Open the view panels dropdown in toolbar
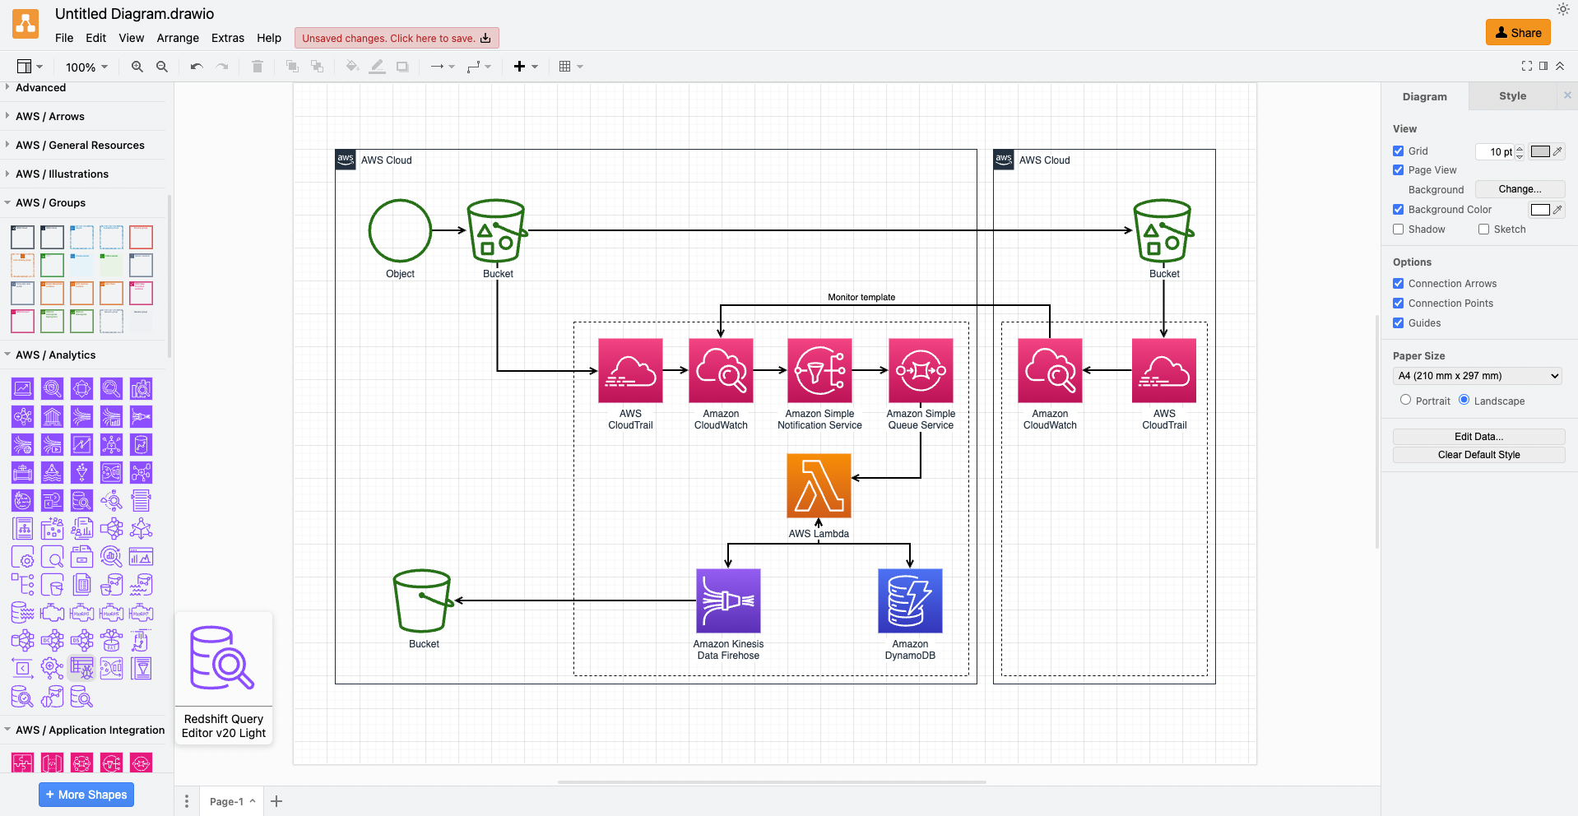The image size is (1578, 816). (30, 67)
